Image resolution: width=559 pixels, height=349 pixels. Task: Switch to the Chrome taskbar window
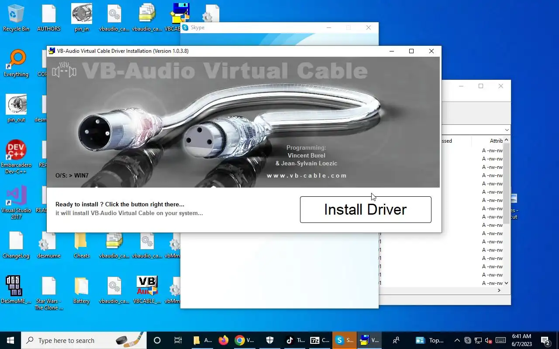(245, 340)
